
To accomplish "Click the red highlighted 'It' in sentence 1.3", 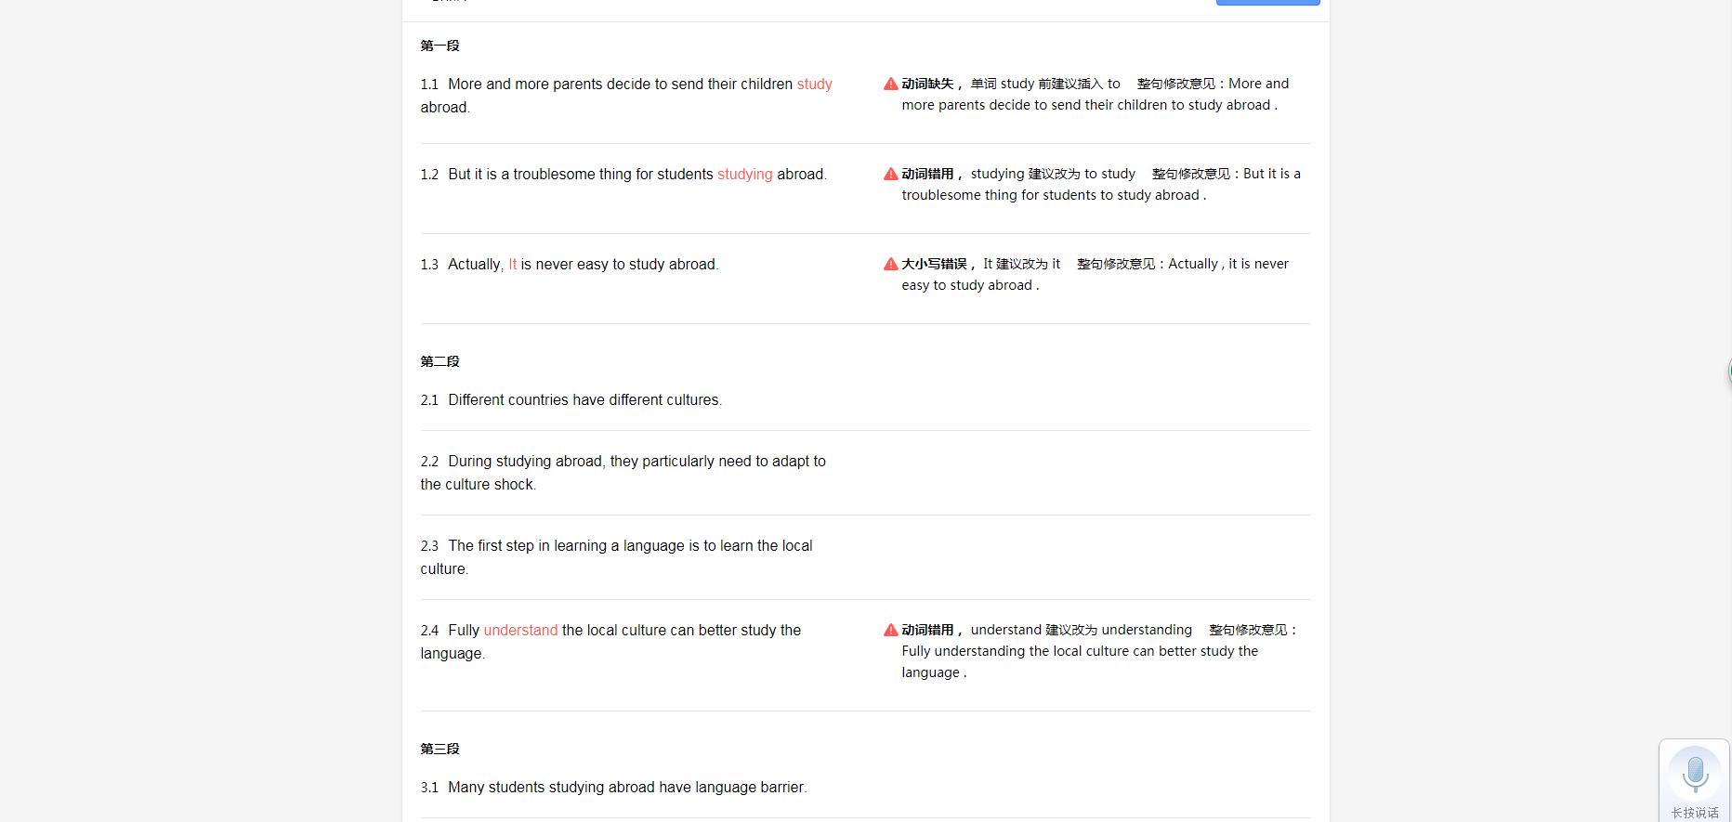I will tap(513, 264).
